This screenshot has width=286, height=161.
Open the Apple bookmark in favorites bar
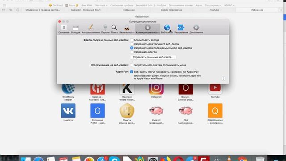pyautogui.click(x=198, y=5)
